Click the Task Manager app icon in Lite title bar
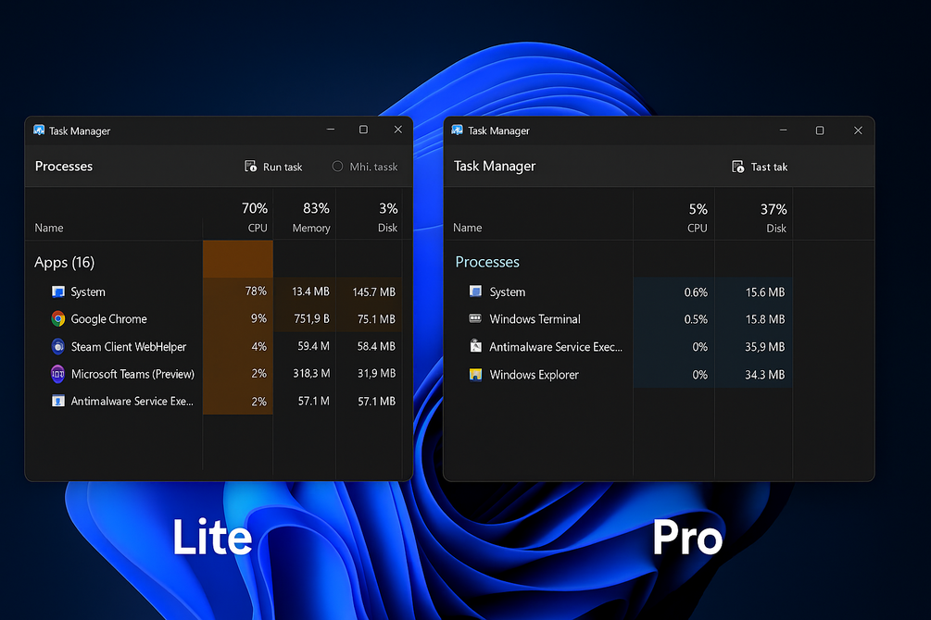 [x=39, y=130]
